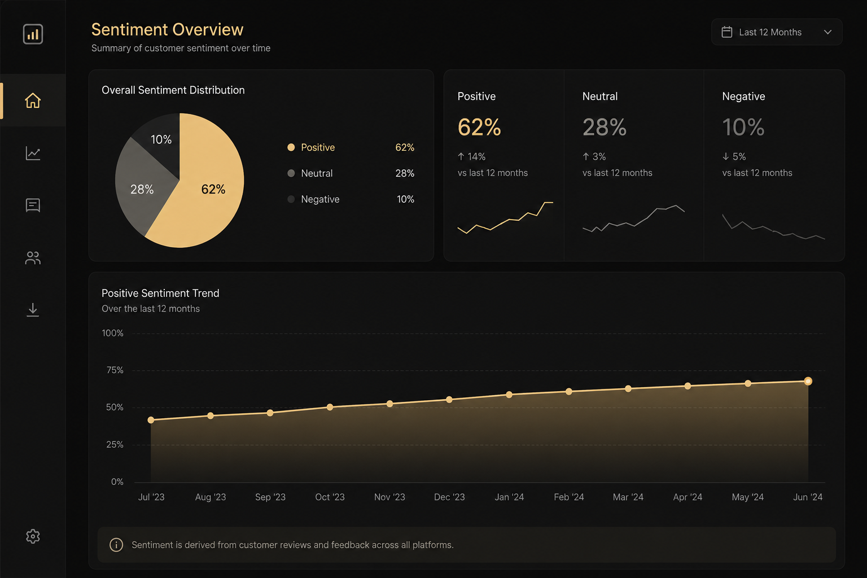Select the Feb '24 data point
867x578 pixels.
[x=569, y=392]
